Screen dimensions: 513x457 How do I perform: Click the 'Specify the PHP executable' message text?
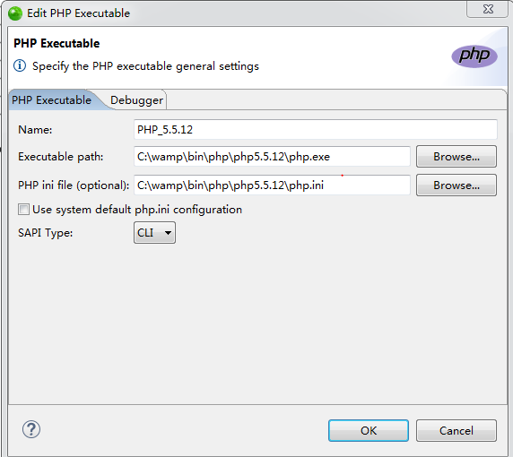coord(145,66)
